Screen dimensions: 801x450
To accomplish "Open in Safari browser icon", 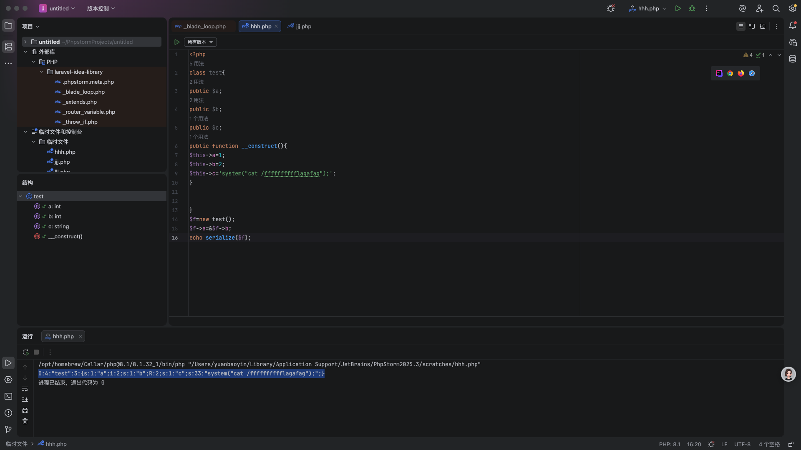I will coord(752,73).
